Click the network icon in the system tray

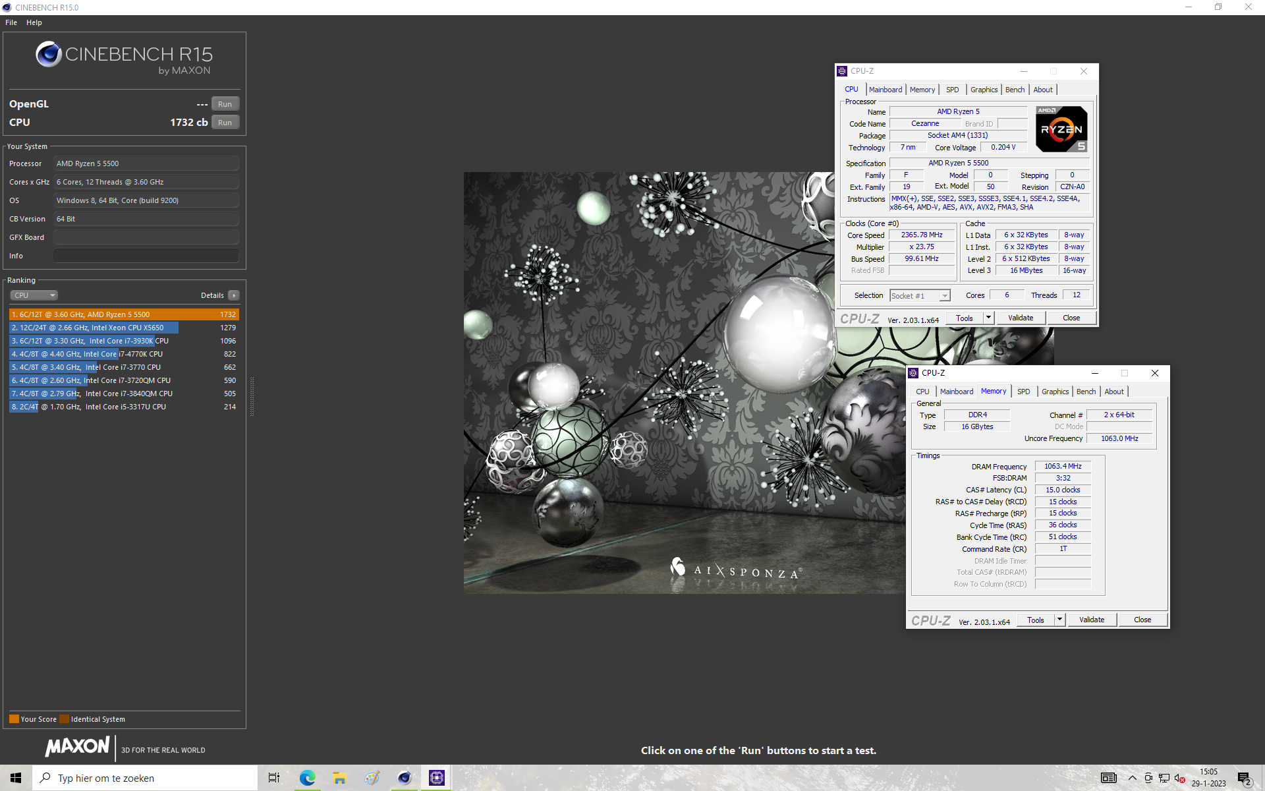point(1164,778)
